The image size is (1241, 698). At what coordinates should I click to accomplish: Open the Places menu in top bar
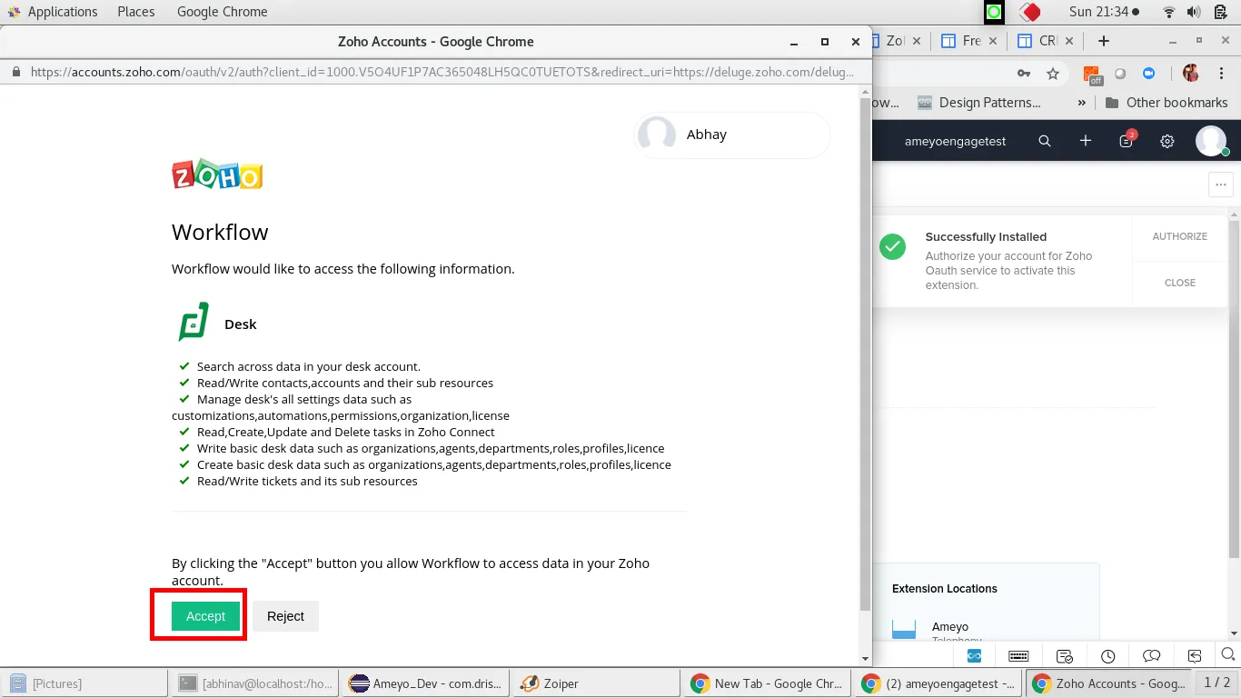click(x=136, y=12)
